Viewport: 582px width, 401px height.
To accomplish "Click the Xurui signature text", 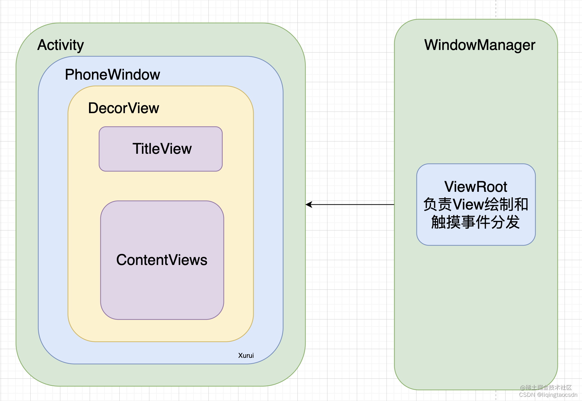I will (246, 355).
